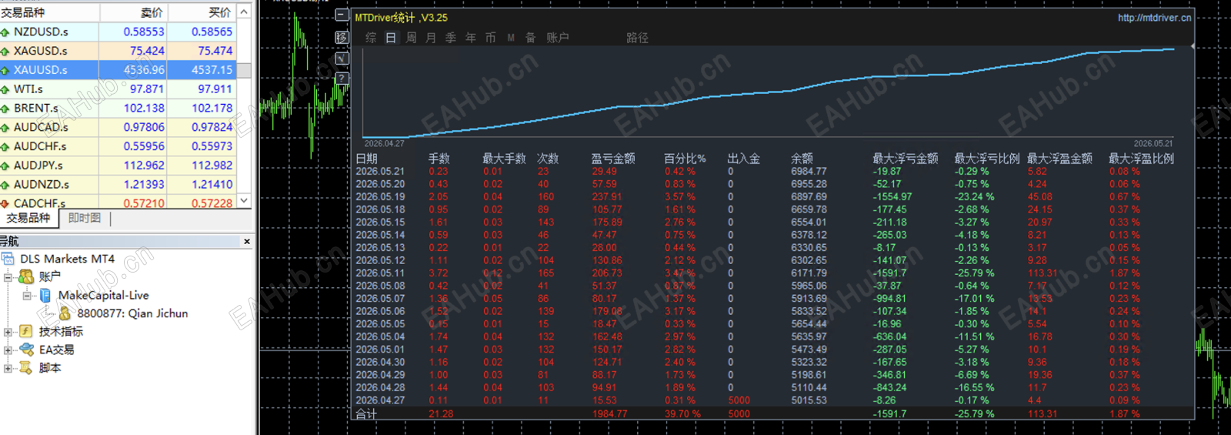1231x435 pixels.
Task: Click the 账户 accounts folder icon
Action: (x=26, y=276)
